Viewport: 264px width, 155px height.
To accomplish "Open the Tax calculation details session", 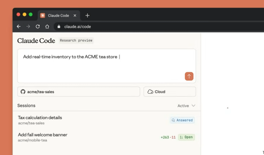I will click(40, 118).
